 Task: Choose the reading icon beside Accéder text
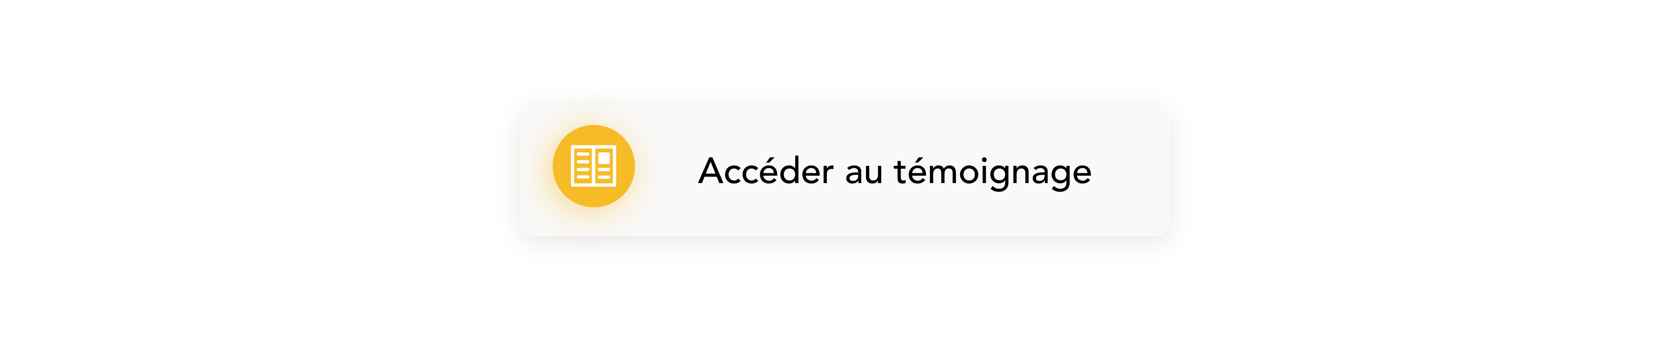pos(593,166)
